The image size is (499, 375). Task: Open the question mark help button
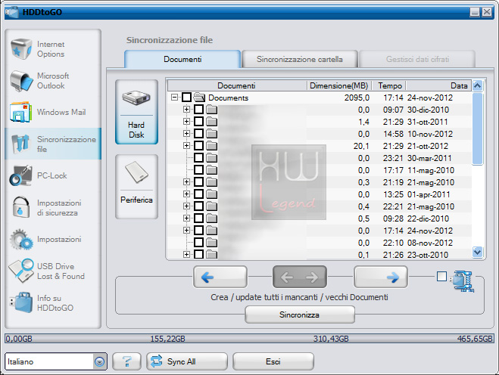coord(126,361)
